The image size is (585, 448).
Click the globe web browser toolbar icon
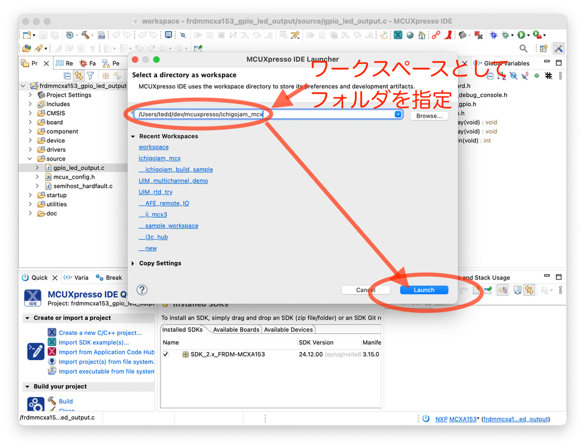click(x=410, y=35)
